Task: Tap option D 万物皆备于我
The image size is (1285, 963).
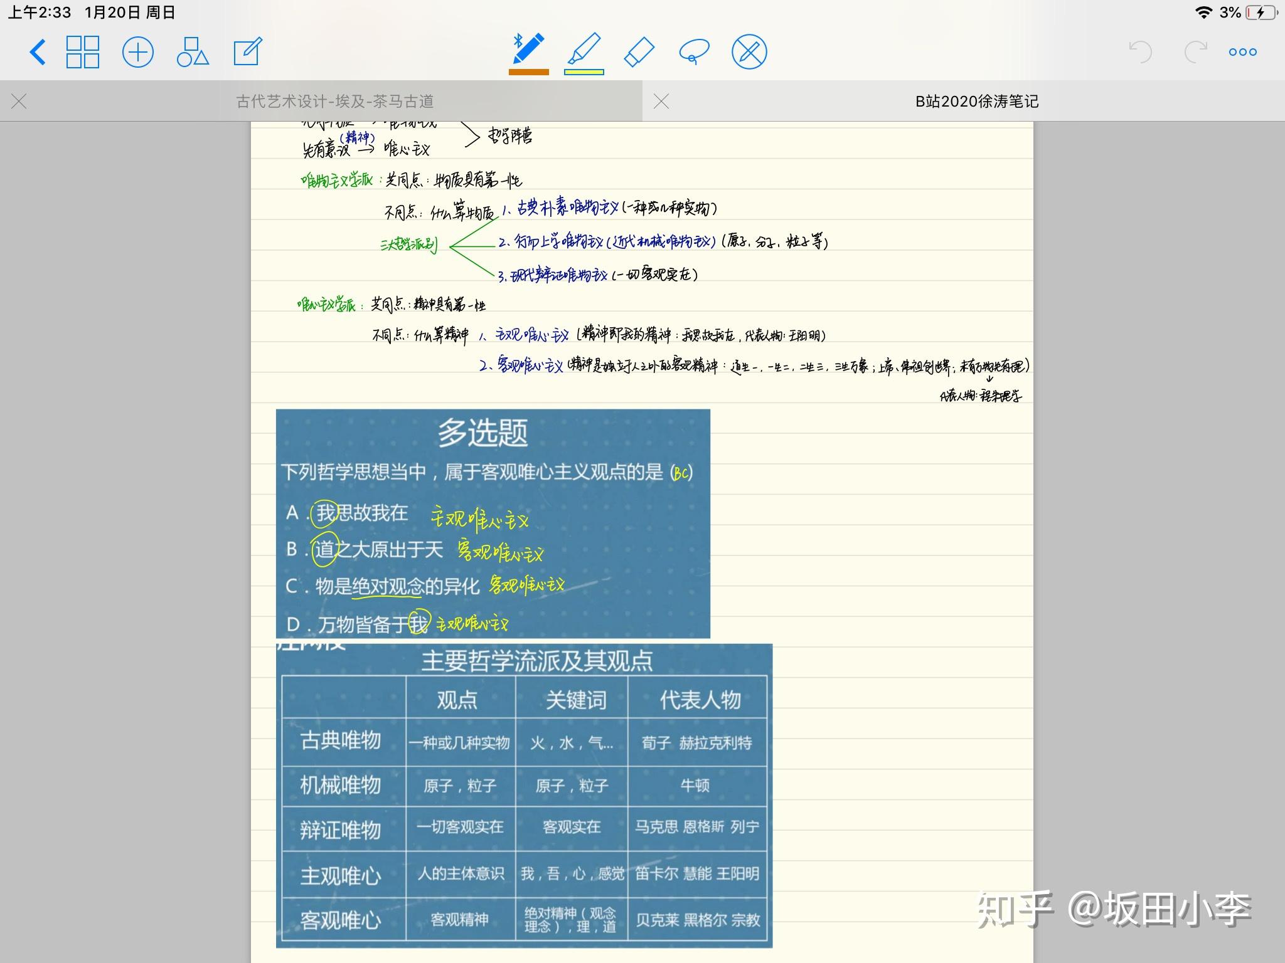Action: (x=356, y=624)
